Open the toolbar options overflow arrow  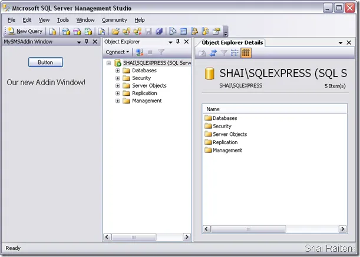point(226,31)
